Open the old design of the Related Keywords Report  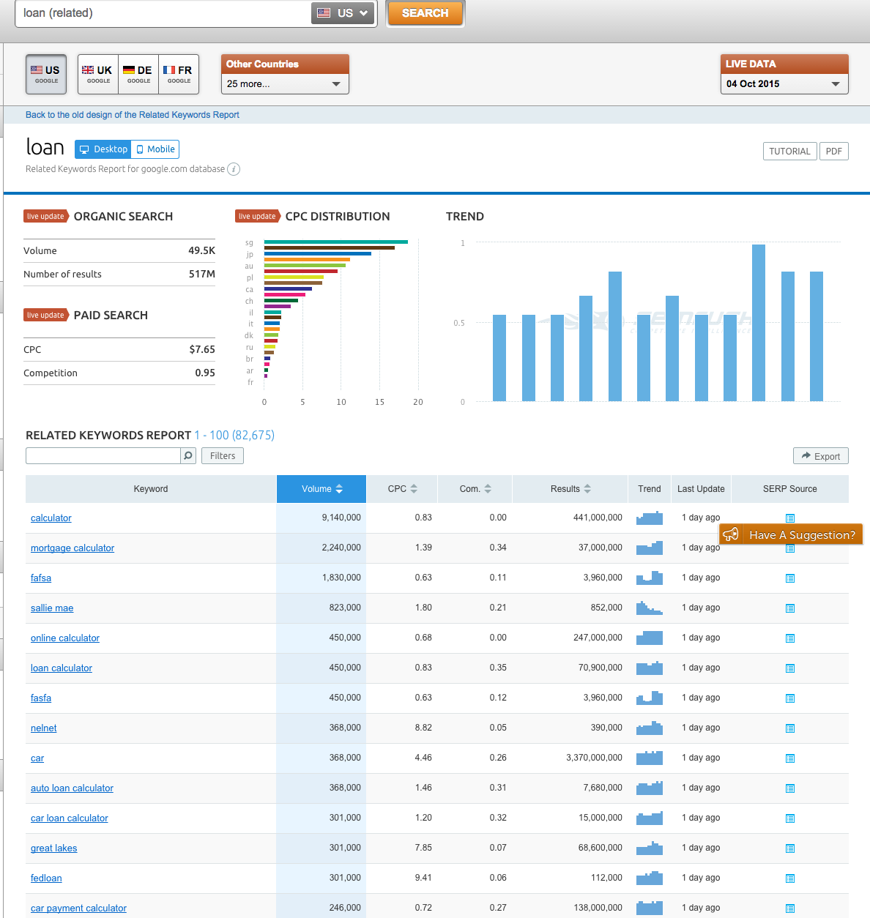pos(132,115)
